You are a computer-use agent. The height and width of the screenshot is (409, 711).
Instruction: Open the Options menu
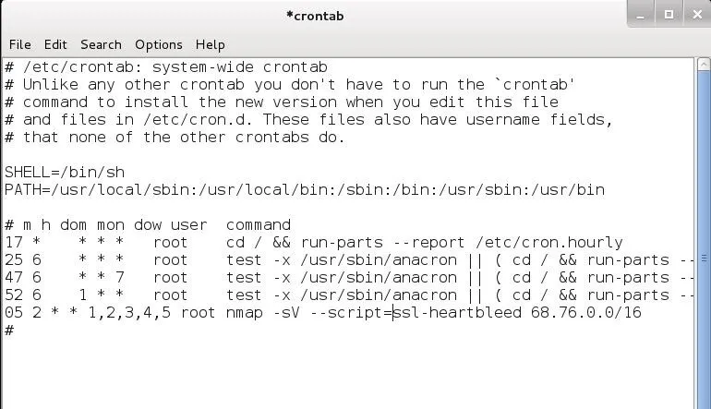click(x=158, y=45)
